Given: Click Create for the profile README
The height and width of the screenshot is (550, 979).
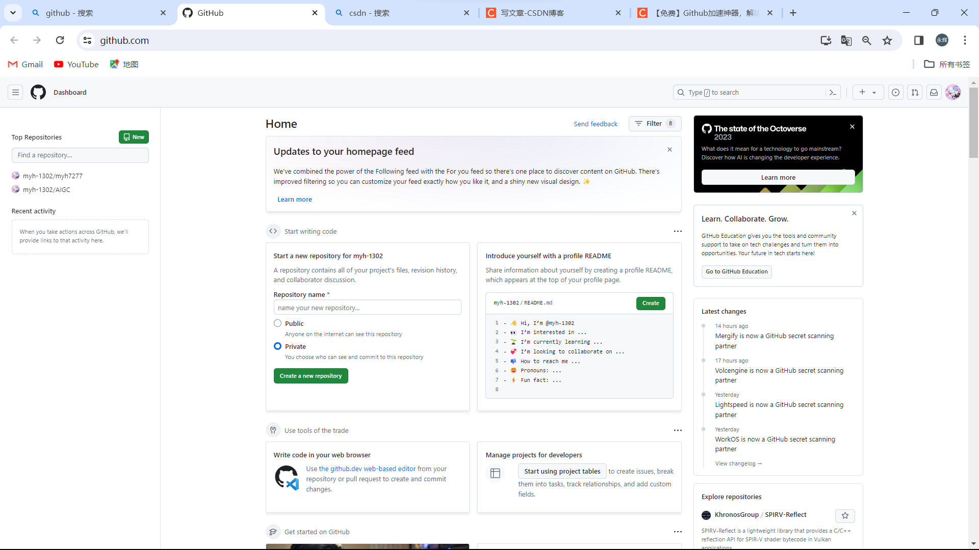Looking at the screenshot, I should coord(651,303).
